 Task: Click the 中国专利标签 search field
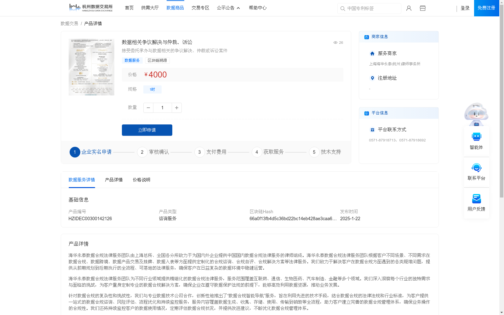click(369, 9)
